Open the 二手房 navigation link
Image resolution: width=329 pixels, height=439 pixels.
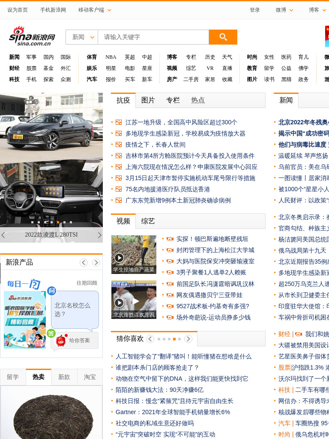(x=191, y=79)
